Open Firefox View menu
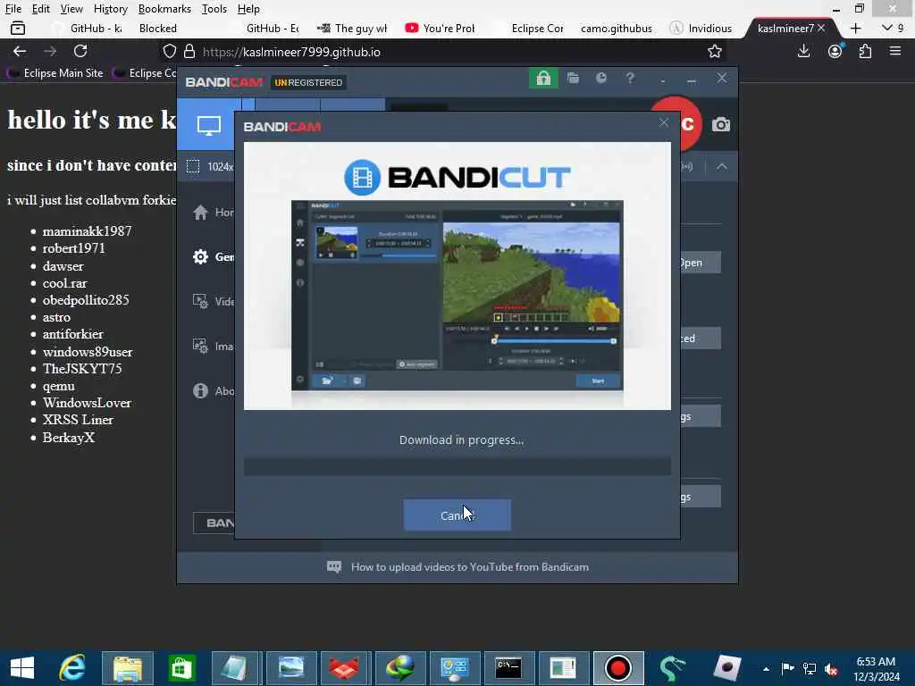The image size is (915, 686). [x=71, y=9]
